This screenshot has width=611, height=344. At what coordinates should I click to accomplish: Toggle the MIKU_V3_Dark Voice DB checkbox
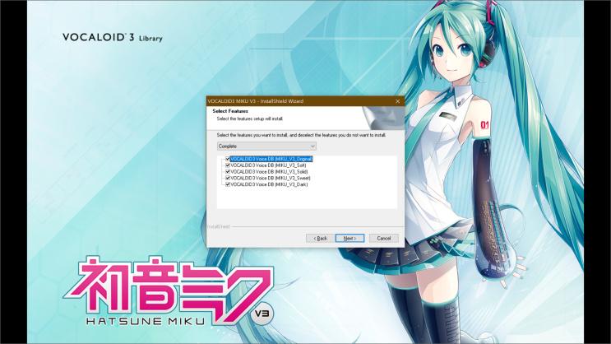(228, 184)
